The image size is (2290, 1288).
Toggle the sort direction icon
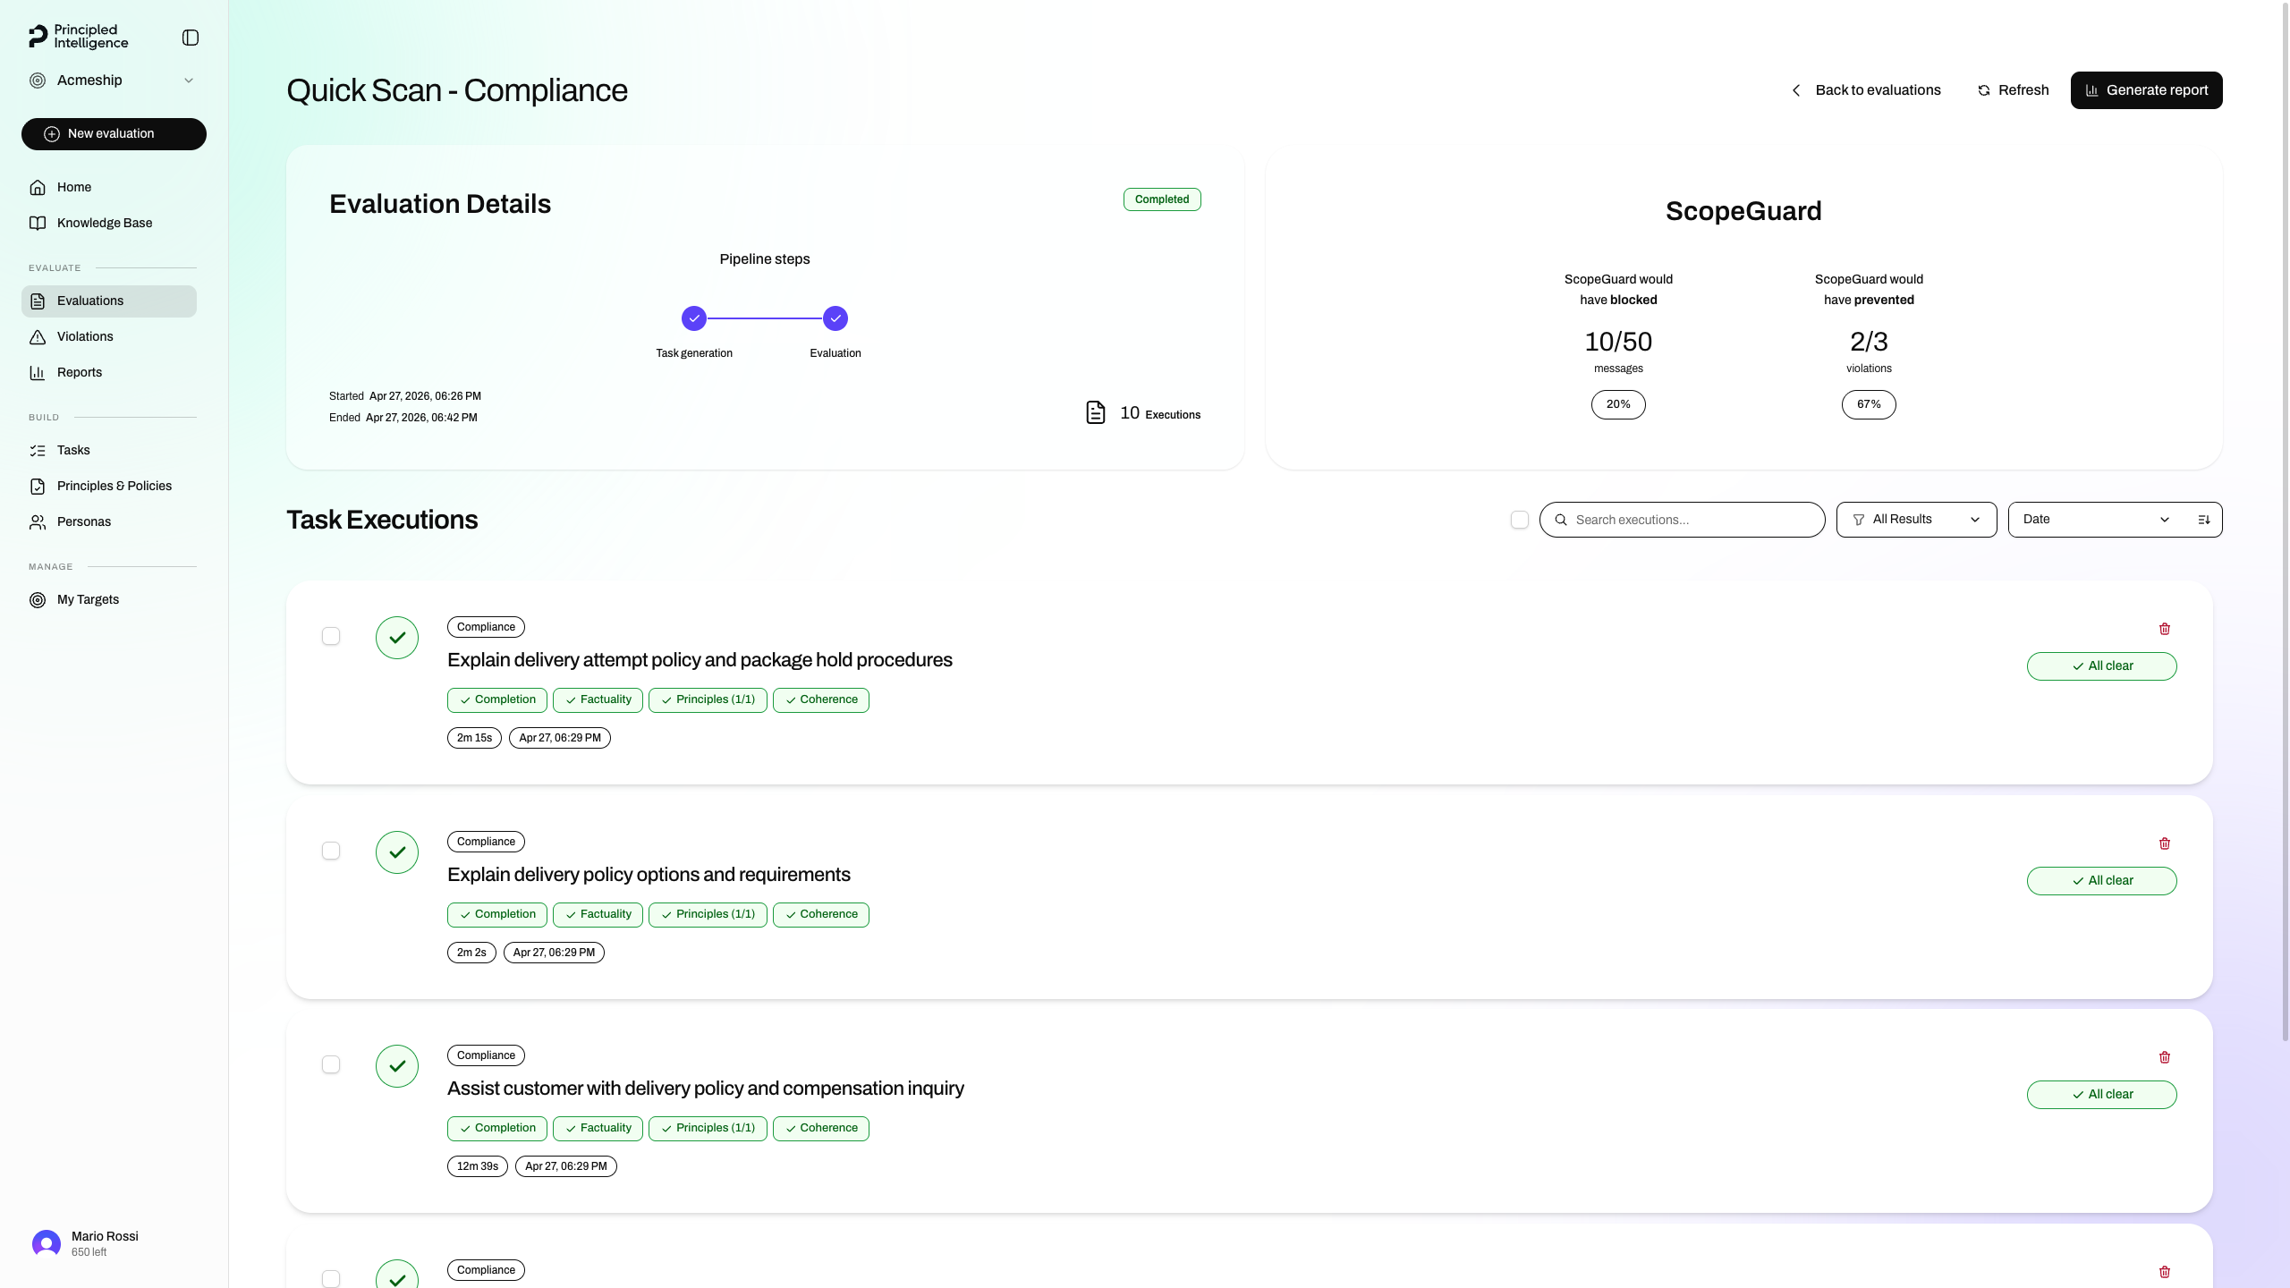tap(2204, 520)
